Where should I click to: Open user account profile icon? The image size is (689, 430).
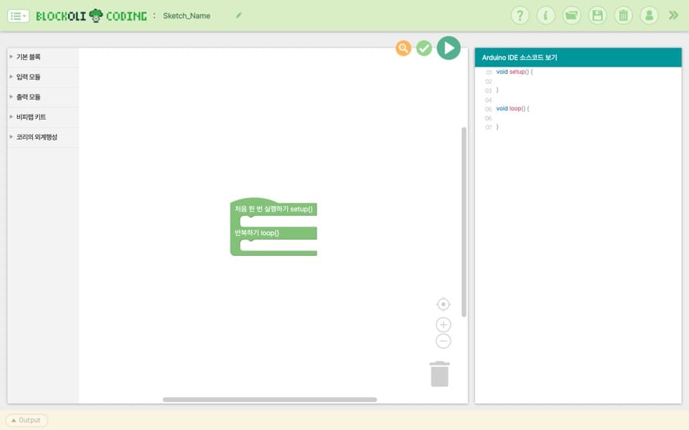(x=649, y=16)
